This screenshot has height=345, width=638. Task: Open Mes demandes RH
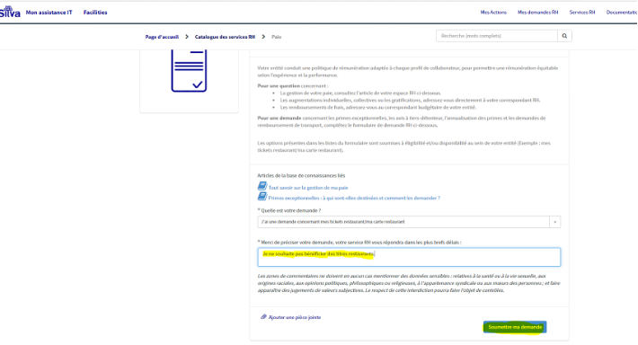tap(537, 13)
